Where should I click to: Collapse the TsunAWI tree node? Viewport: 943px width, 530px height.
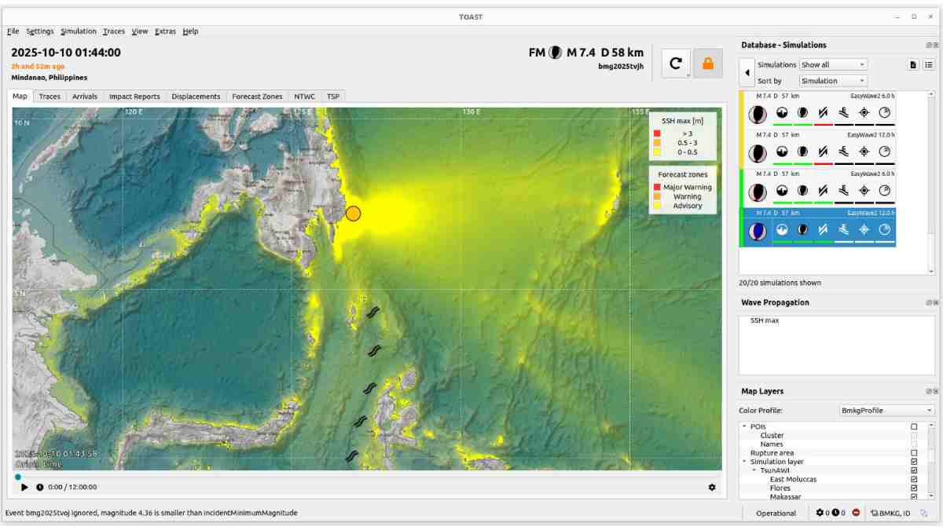[x=754, y=470]
